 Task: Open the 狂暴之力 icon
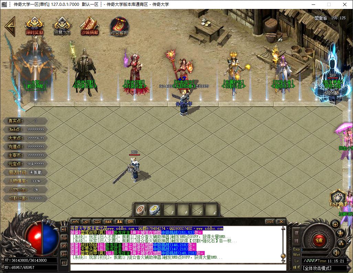62,26
